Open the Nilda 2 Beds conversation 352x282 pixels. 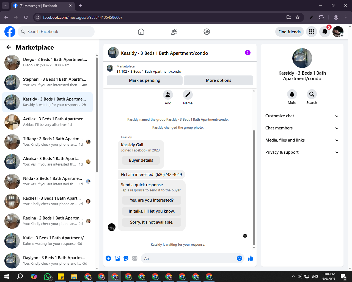47,181
